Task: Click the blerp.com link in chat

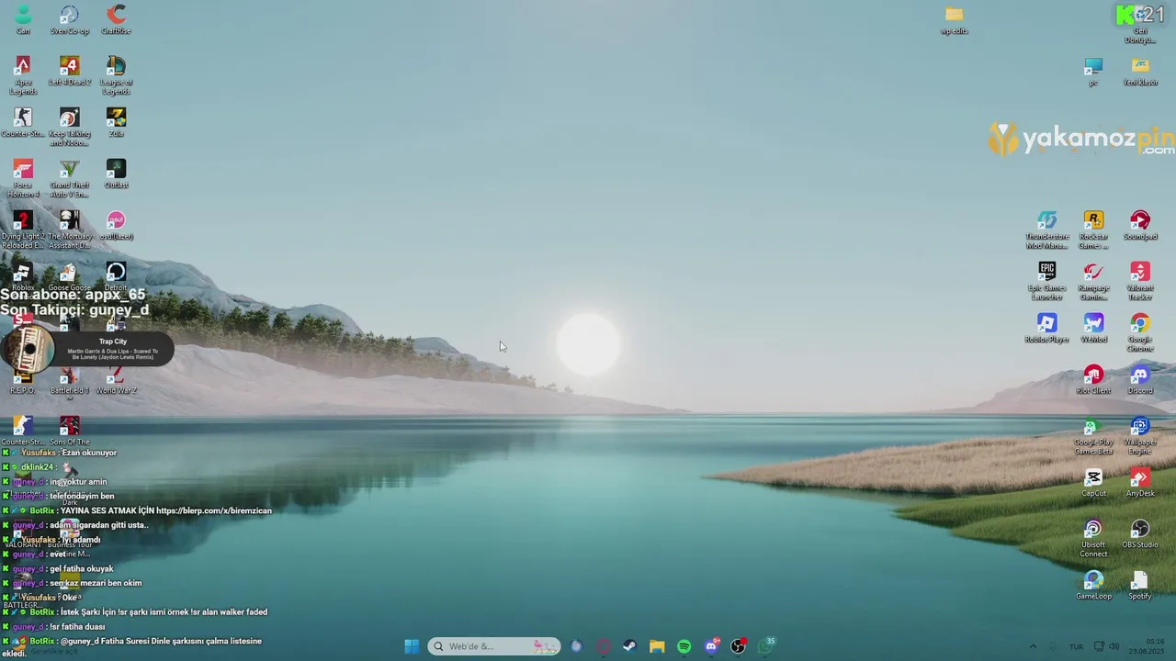Action: tap(213, 510)
